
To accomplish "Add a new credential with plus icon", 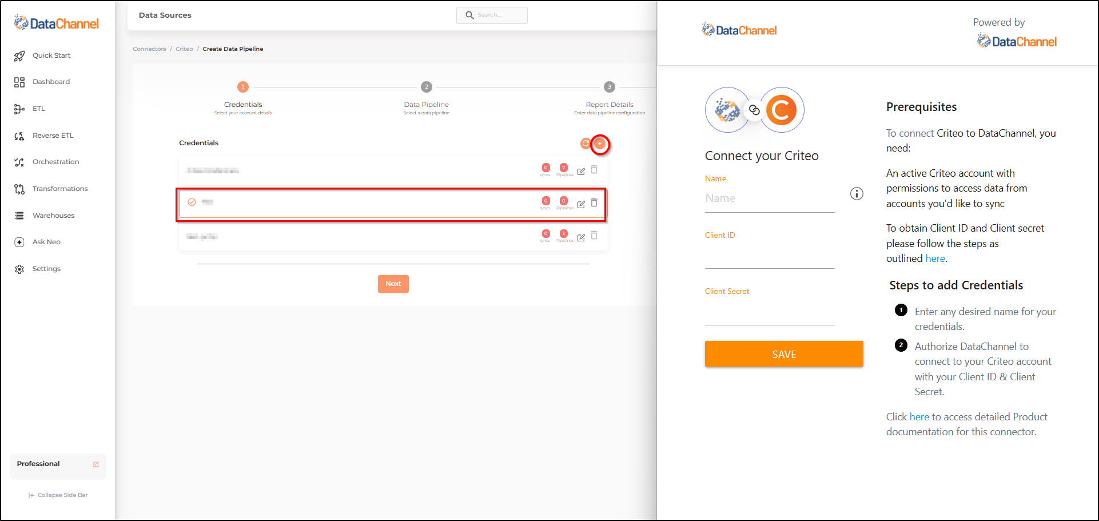I will pyautogui.click(x=600, y=144).
